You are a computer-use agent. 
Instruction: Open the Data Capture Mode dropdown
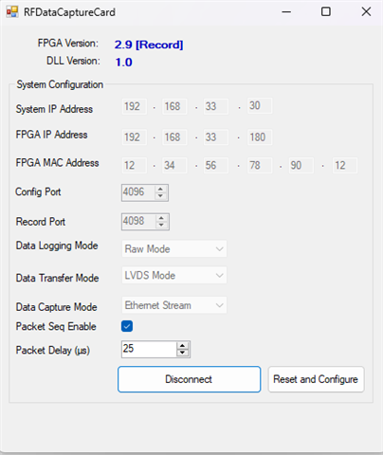point(174,305)
